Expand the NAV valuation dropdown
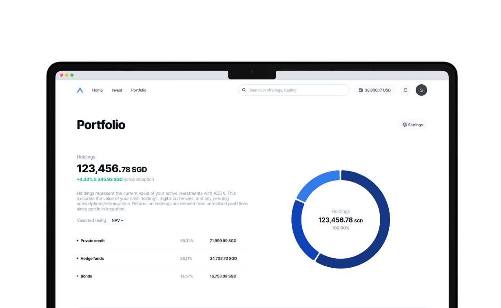The height and width of the screenshot is (308, 501). pos(117,220)
